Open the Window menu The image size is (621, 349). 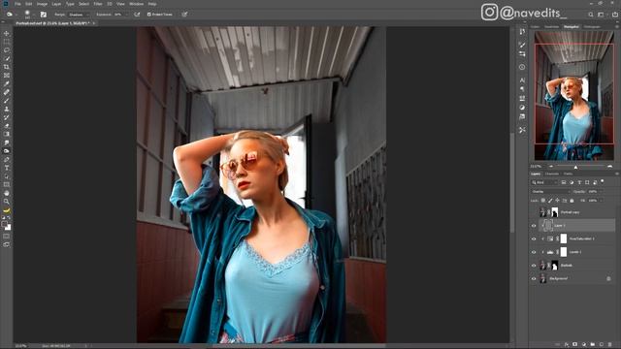click(136, 4)
